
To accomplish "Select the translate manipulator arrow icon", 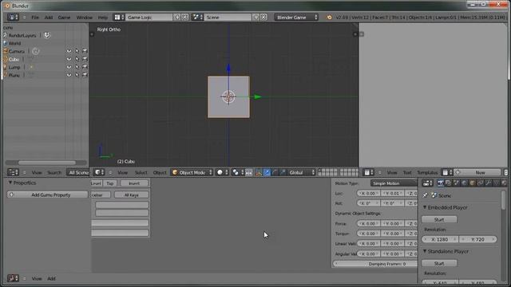I will click(x=267, y=172).
